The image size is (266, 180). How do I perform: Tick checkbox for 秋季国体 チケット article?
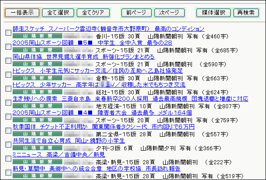pos(8,130)
